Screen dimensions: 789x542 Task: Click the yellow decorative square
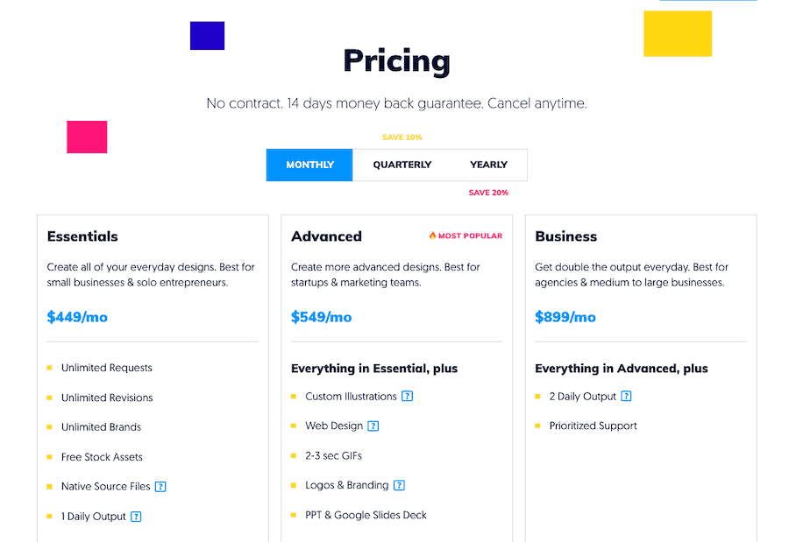tap(678, 33)
